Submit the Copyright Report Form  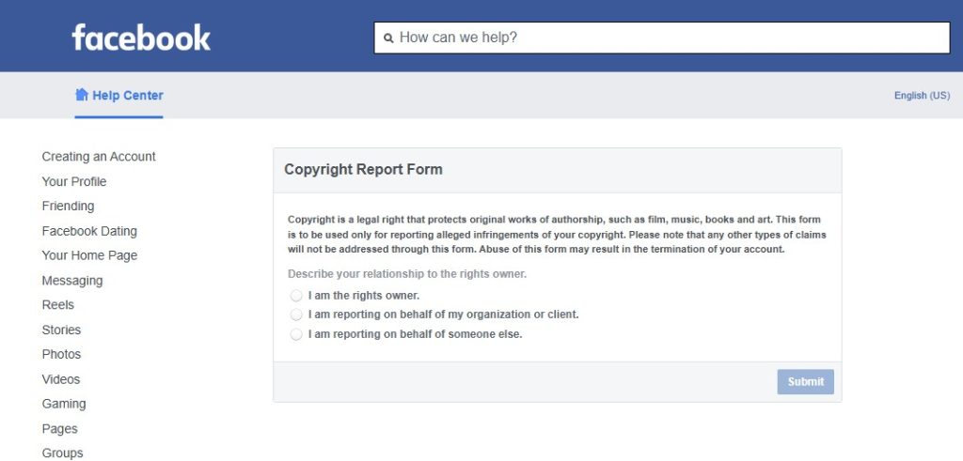pyautogui.click(x=805, y=382)
